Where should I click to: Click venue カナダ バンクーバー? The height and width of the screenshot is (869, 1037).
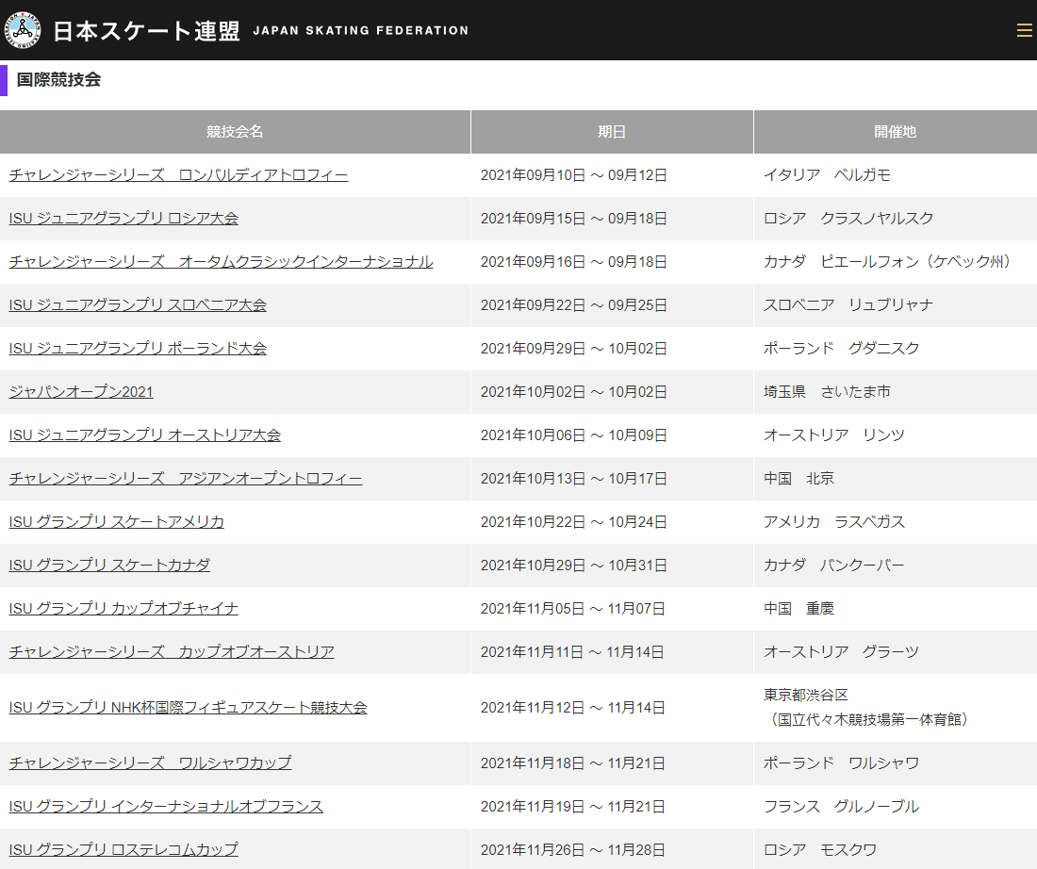tap(834, 565)
